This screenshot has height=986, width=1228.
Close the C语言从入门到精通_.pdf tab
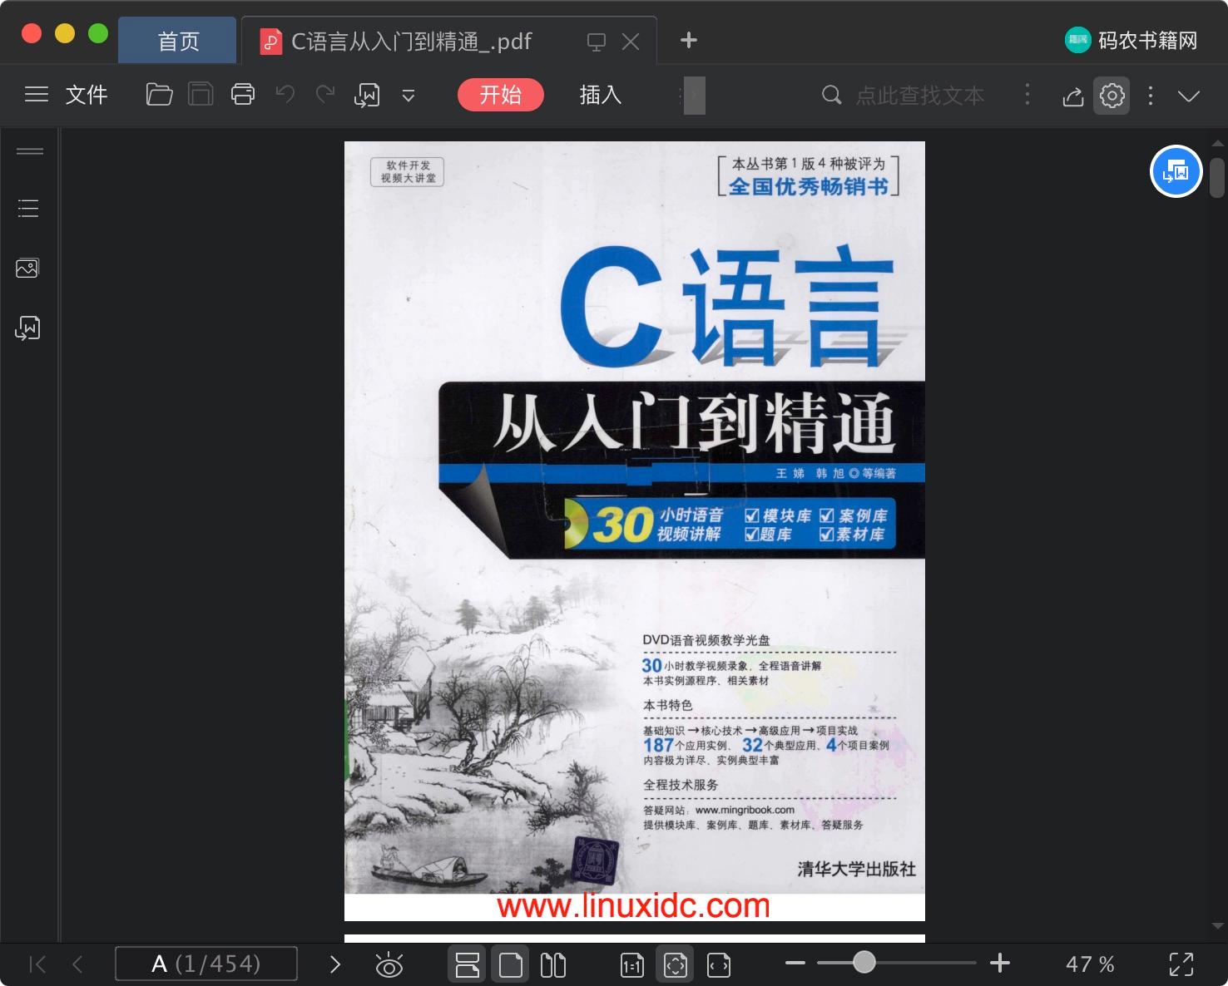tap(631, 42)
